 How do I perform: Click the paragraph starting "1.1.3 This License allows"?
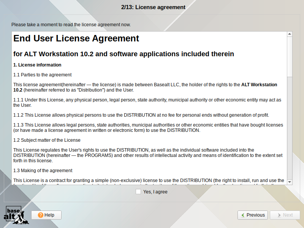click(x=148, y=128)
